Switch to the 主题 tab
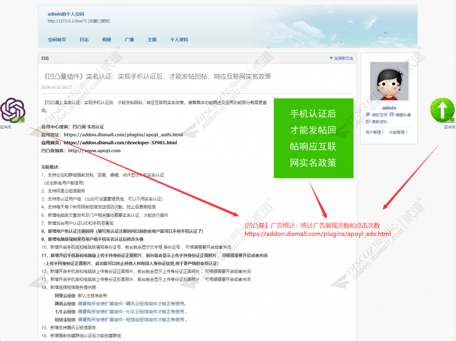Image resolution: width=456 pixels, height=341 pixels. point(152,40)
